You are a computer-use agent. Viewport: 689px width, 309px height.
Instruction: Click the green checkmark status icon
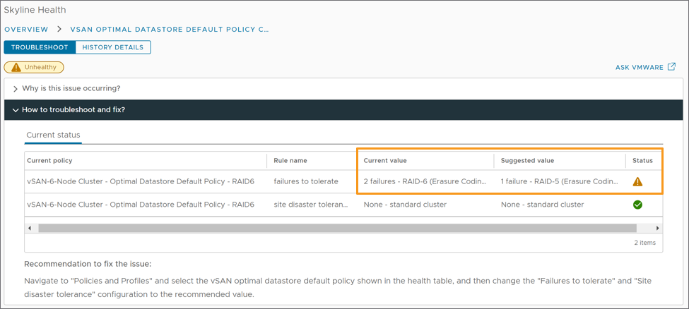(637, 205)
